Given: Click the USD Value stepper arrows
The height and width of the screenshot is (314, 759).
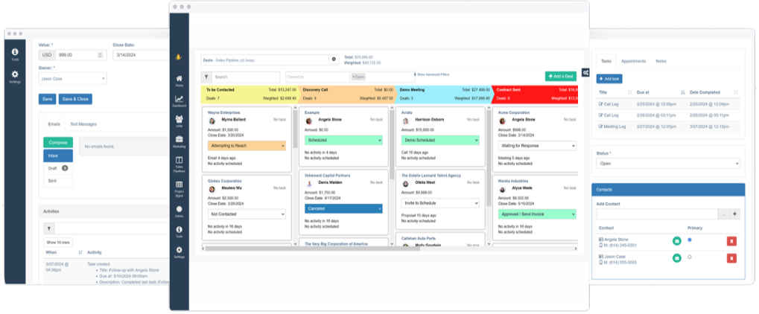Looking at the screenshot, I should [100, 55].
